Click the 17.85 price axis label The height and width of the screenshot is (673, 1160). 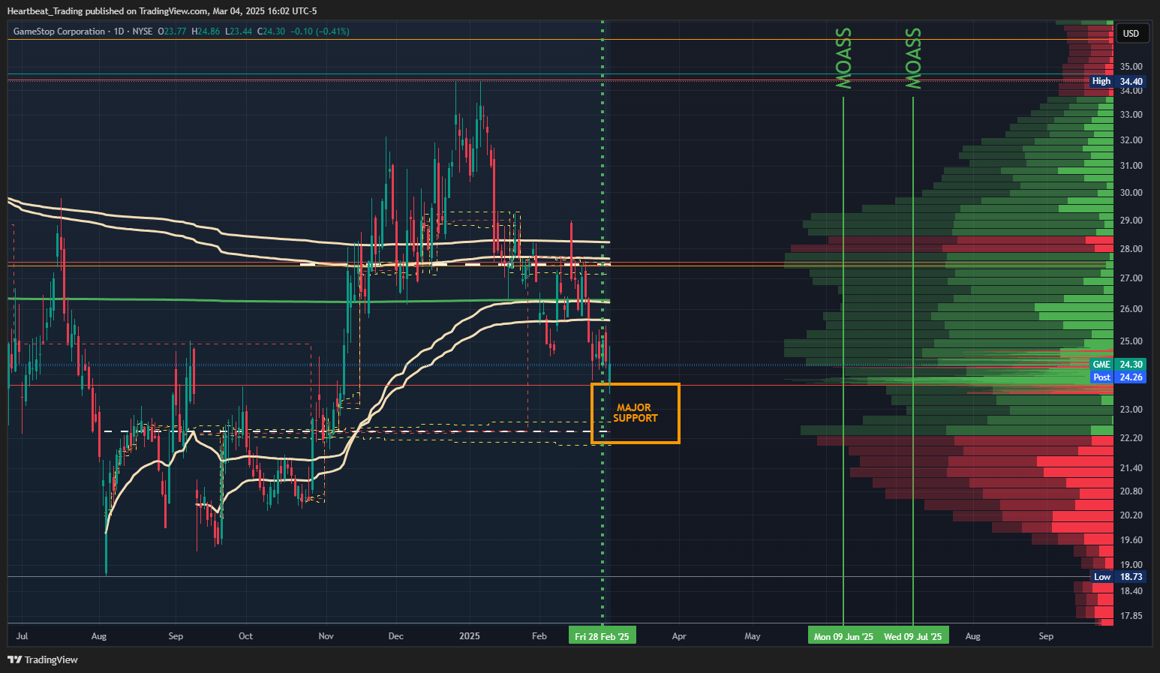[x=1131, y=616]
